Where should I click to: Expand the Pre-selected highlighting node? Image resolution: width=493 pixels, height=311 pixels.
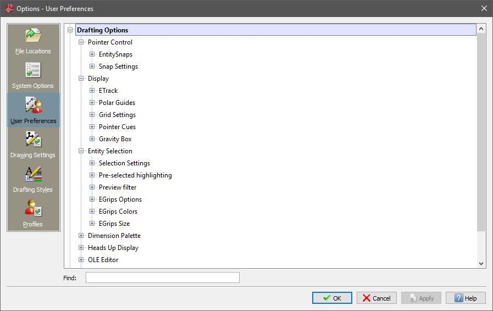click(92, 175)
